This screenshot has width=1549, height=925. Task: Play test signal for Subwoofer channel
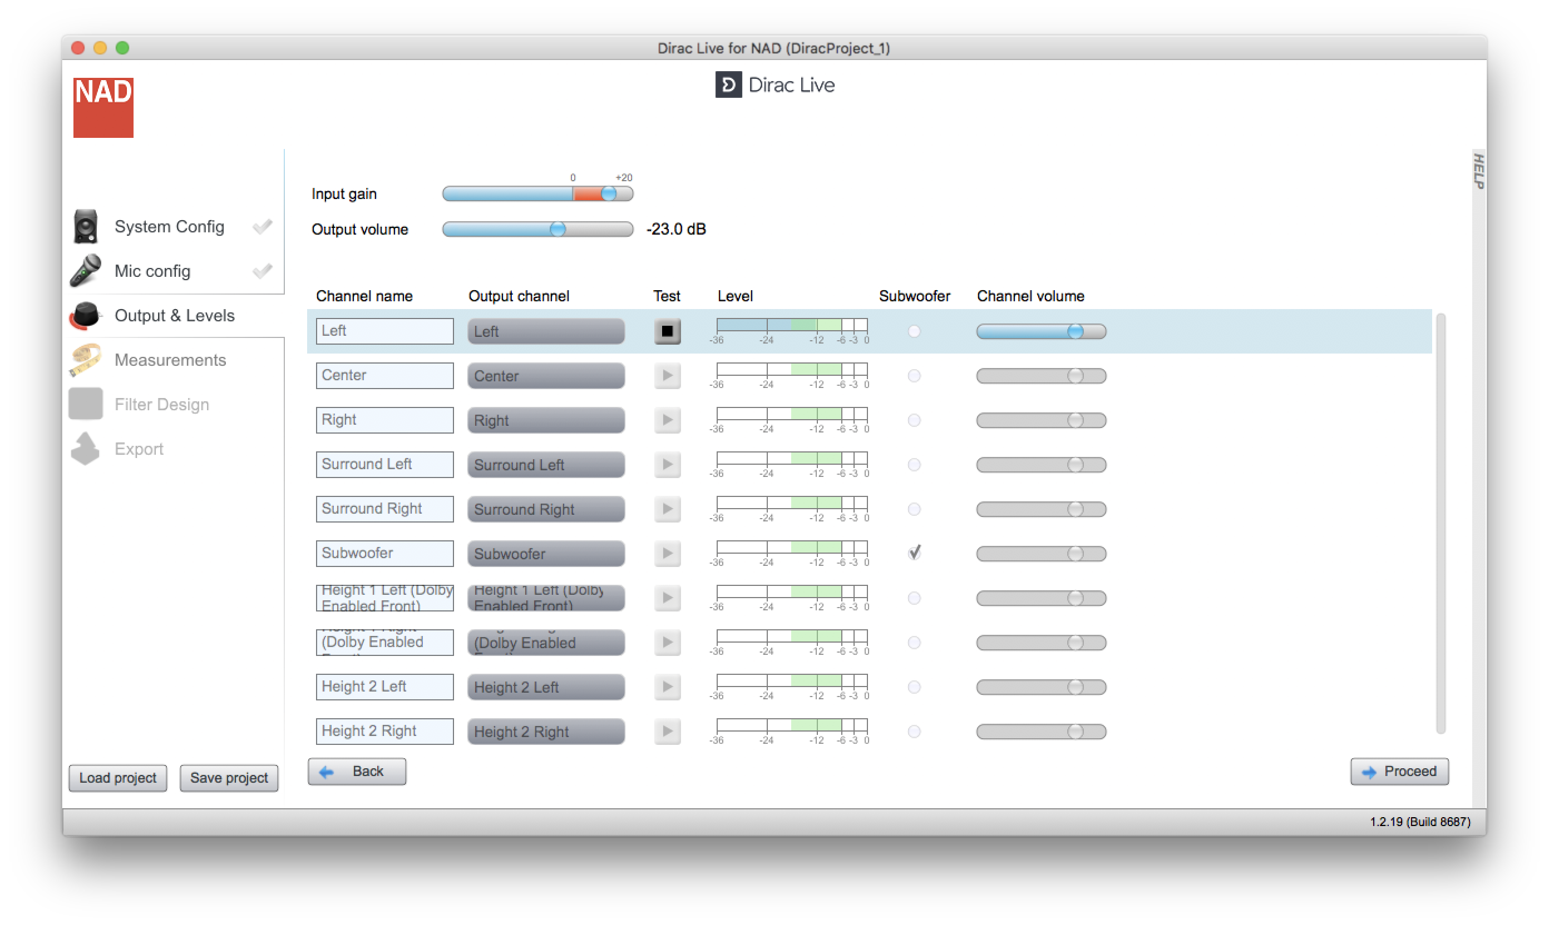[x=667, y=554]
